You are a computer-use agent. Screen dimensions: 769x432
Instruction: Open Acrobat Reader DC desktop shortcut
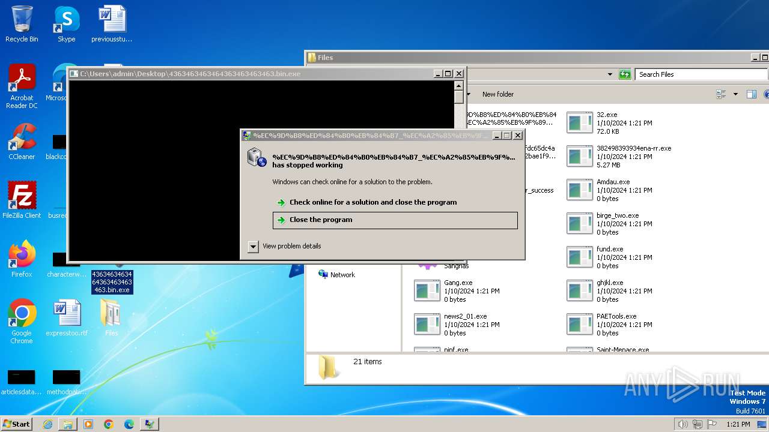pos(22,86)
